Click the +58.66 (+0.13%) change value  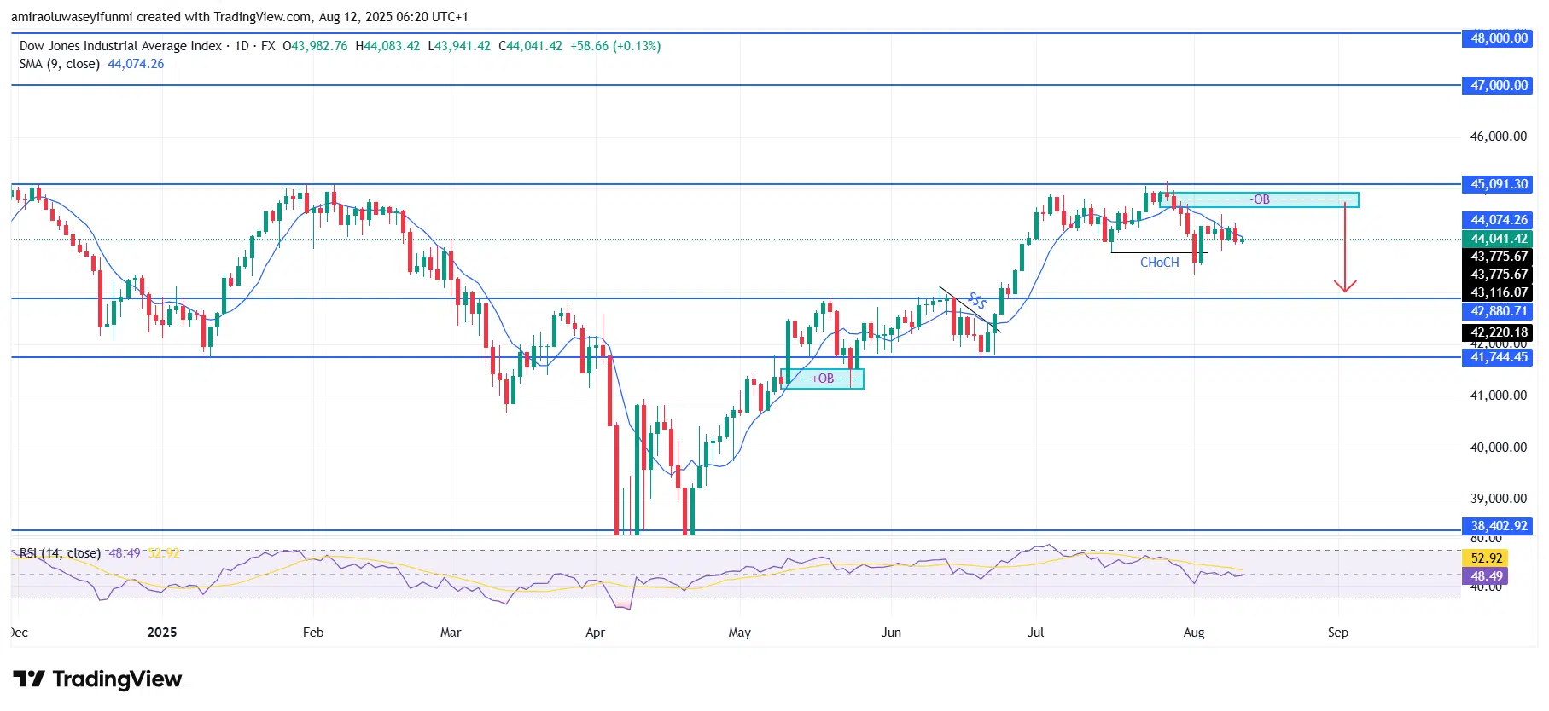(x=615, y=46)
